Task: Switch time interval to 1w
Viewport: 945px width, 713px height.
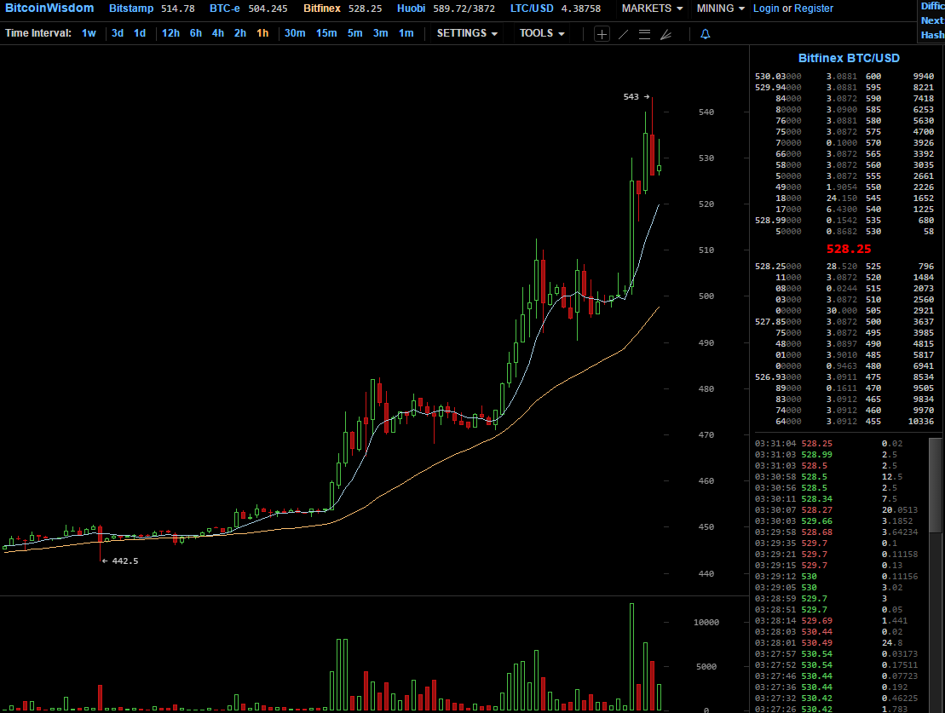Action: coord(89,33)
